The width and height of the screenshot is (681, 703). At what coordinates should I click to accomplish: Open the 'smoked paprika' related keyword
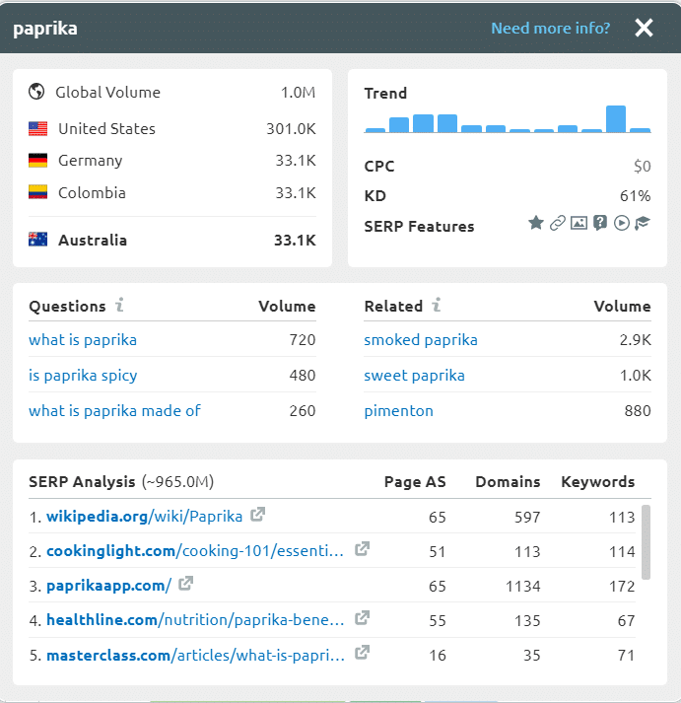click(x=421, y=340)
